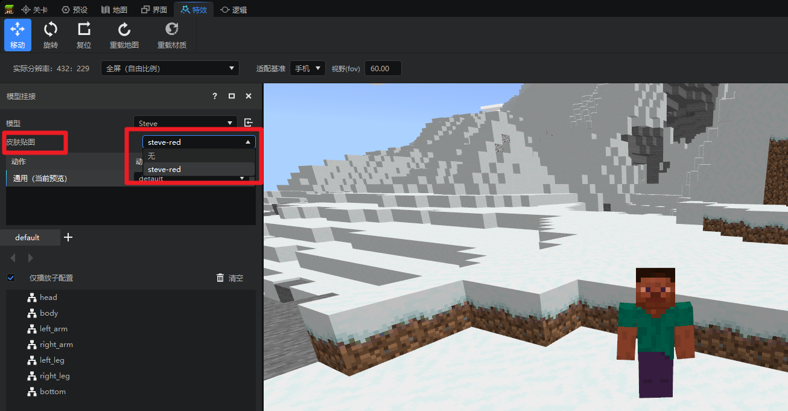Switch to the 逻辑 tab
Viewport: 788px width, 411px height.
pos(234,10)
